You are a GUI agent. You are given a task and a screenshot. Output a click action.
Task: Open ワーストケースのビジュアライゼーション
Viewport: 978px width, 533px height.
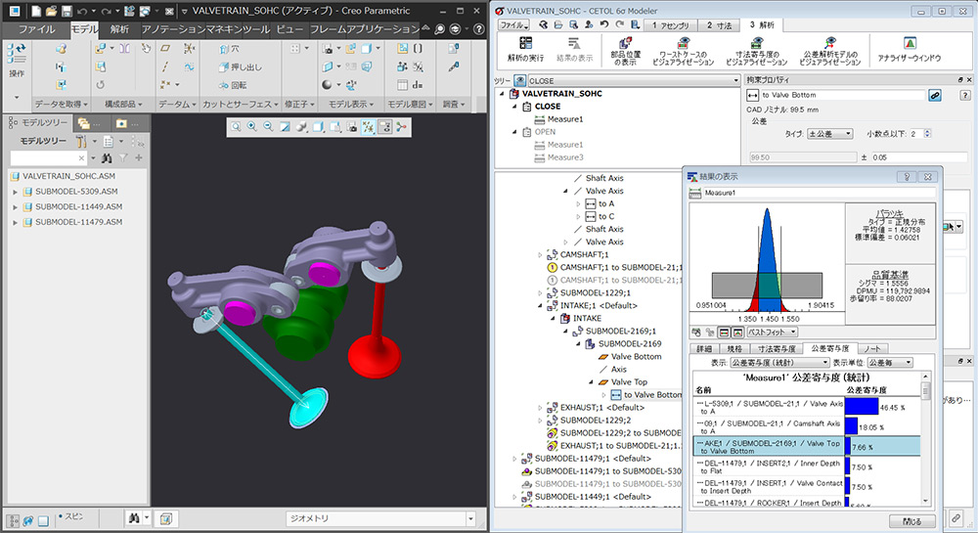point(683,51)
